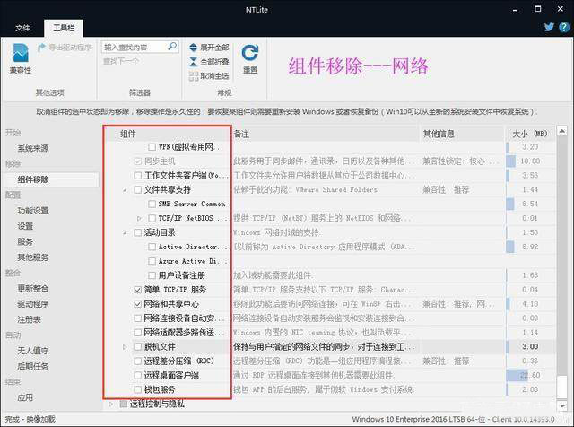Toggle TCP/IP NetBIOS checkbox

click(x=152, y=218)
